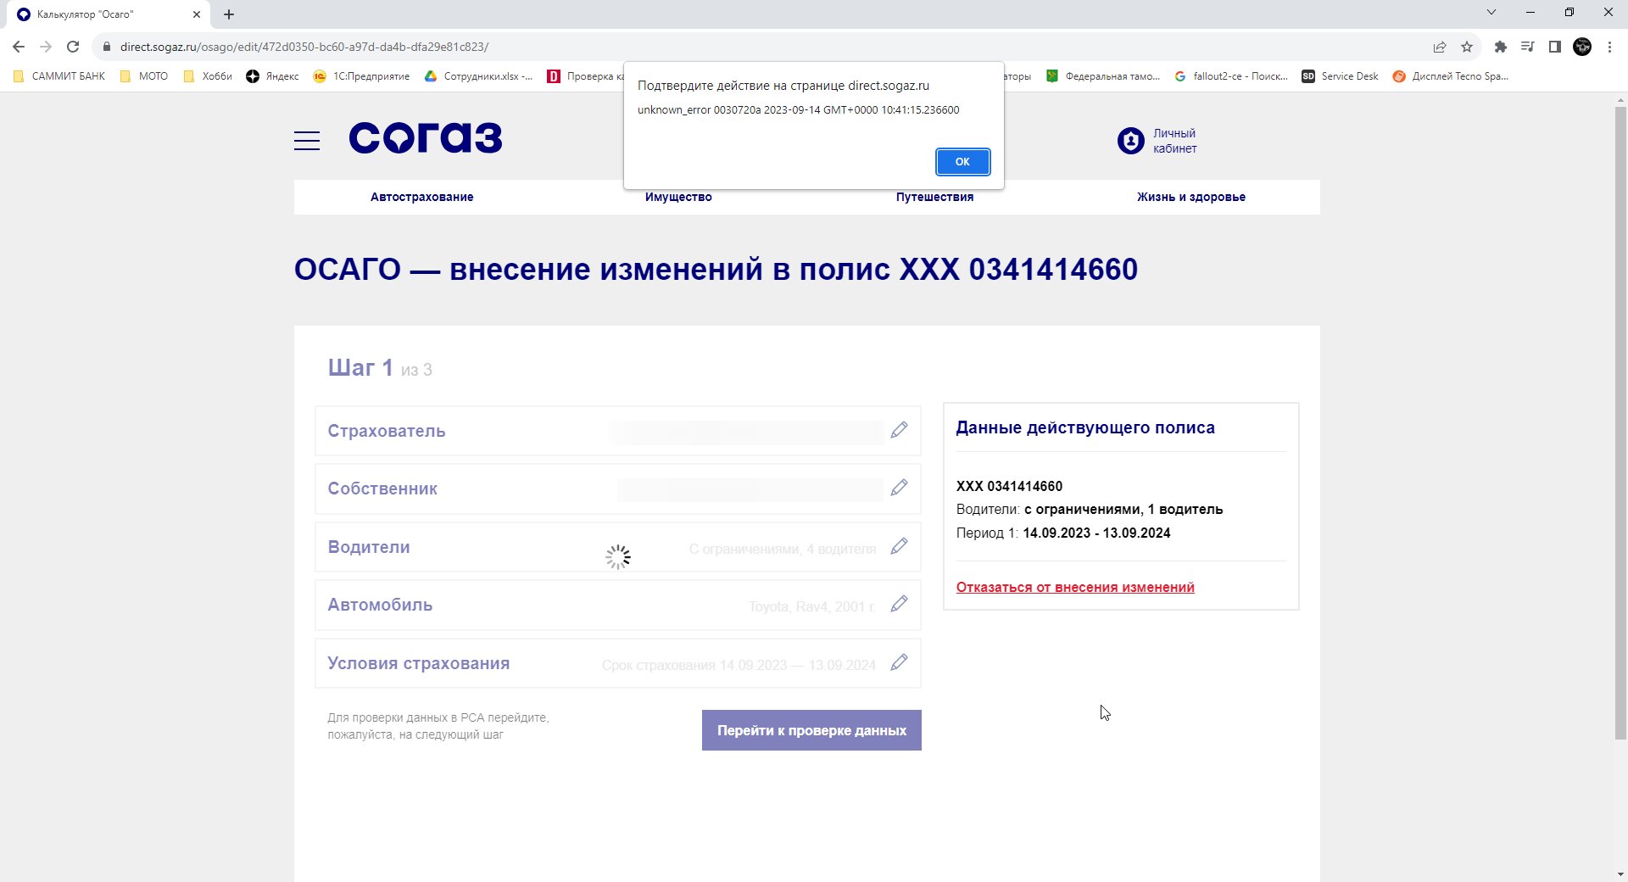Open tab search dropdown arrow

pos(1491,12)
